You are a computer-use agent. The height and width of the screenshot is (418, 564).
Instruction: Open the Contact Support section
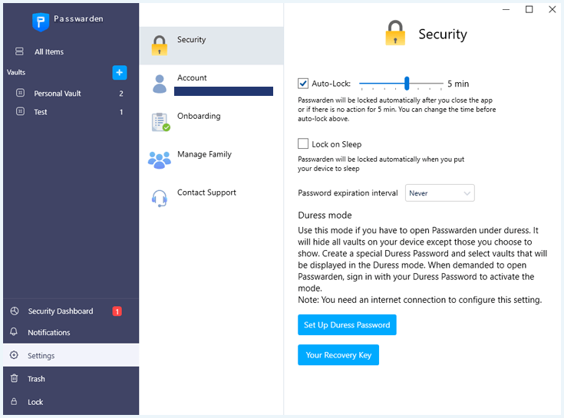point(212,199)
